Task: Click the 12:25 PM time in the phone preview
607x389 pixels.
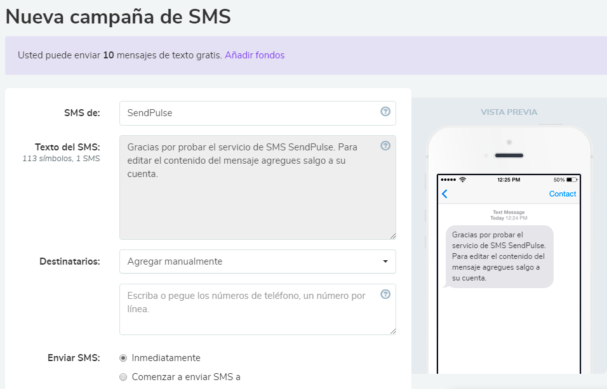Action: [509, 180]
